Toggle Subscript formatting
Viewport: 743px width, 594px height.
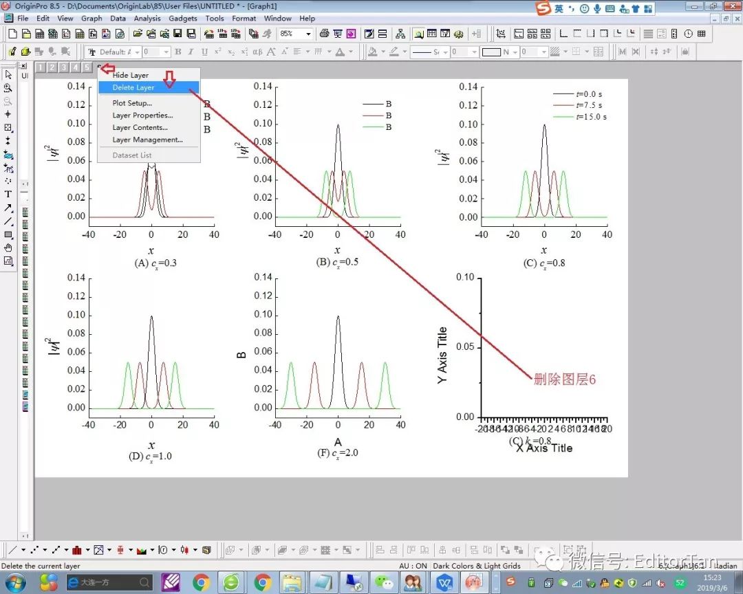[230, 52]
